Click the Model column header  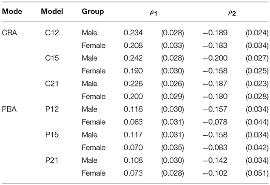click(x=52, y=12)
